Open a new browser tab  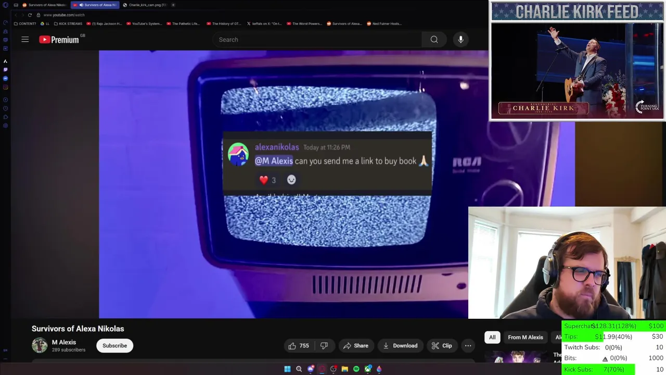pos(173,5)
